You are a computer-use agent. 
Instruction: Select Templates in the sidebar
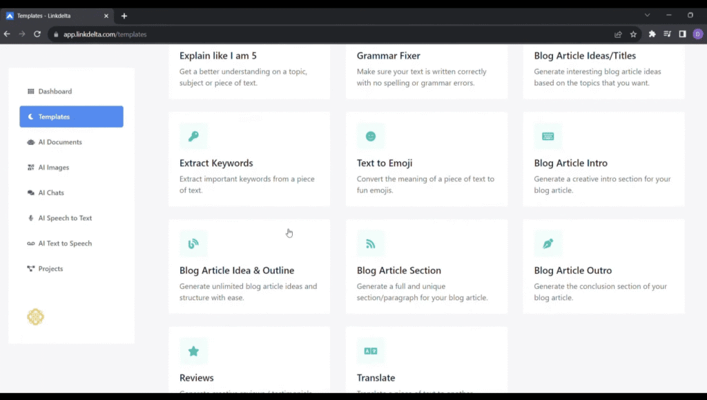[71, 117]
